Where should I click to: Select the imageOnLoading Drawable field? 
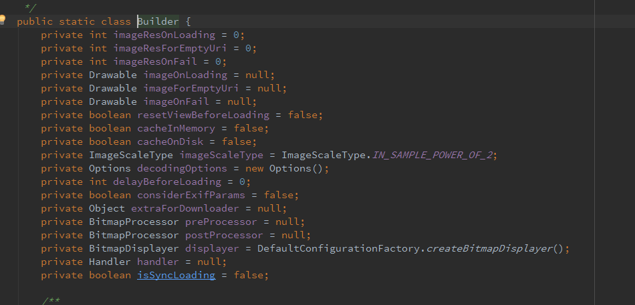pos(185,75)
